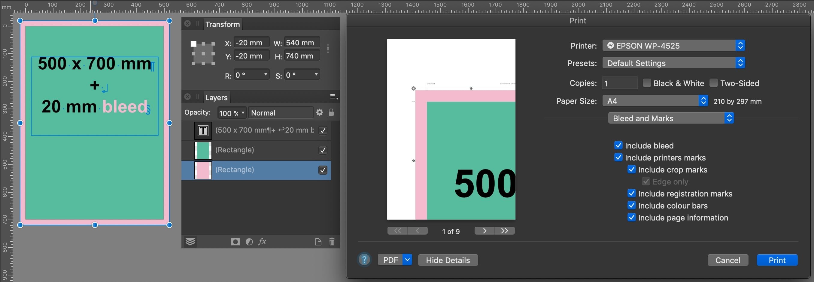Click the print preview thumbnail
Image resolution: width=814 pixels, height=282 pixels.
[451, 129]
